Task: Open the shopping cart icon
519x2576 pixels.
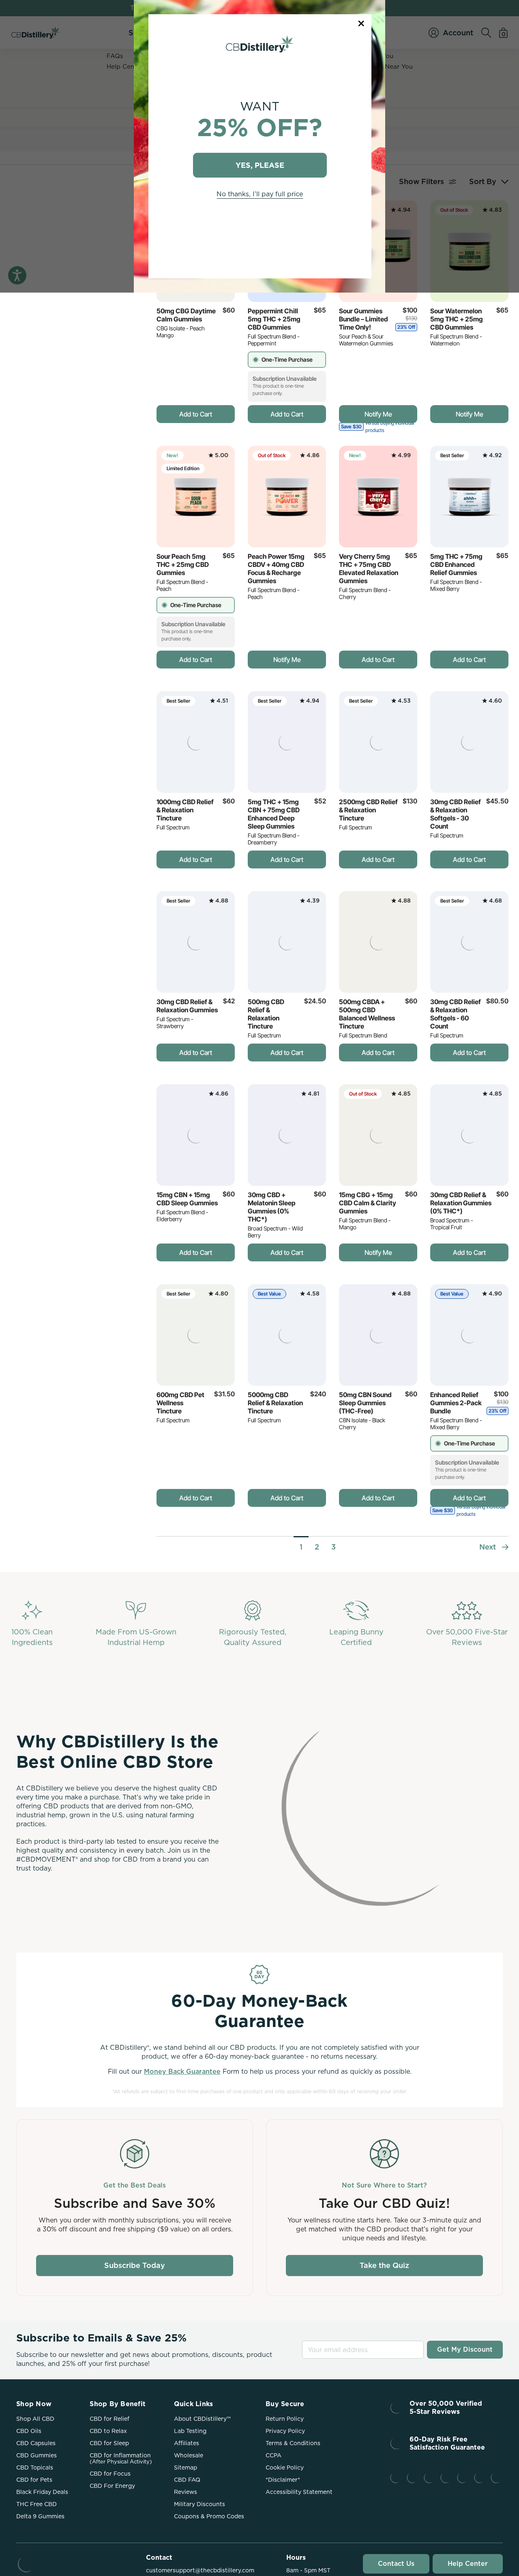Action: tap(503, 33)
